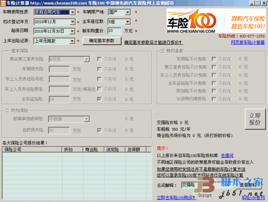This screenshot has height=202, width=268.
Task: Close the 车险计算器 window
Action: tap(264, 3)
